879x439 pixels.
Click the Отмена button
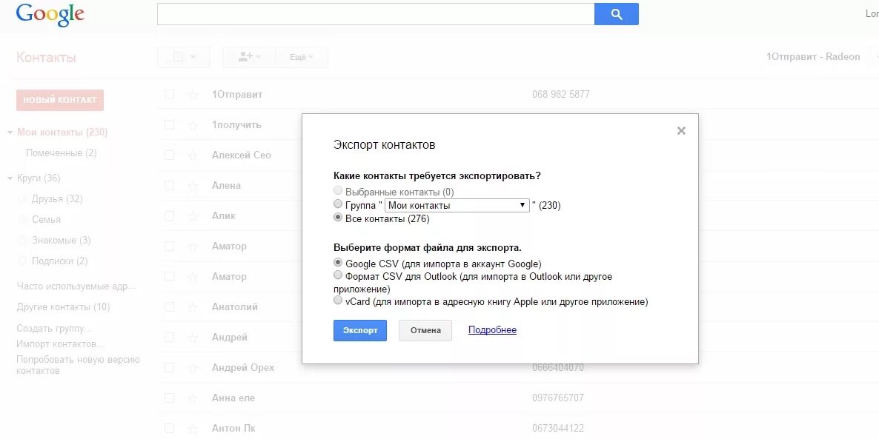pyautogui.click(x=425, y=330)
